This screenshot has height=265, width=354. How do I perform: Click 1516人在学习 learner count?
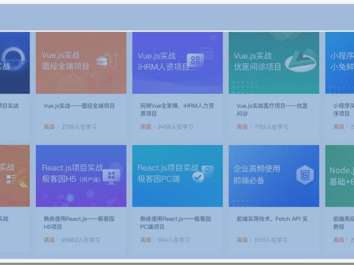coord(271,240)
